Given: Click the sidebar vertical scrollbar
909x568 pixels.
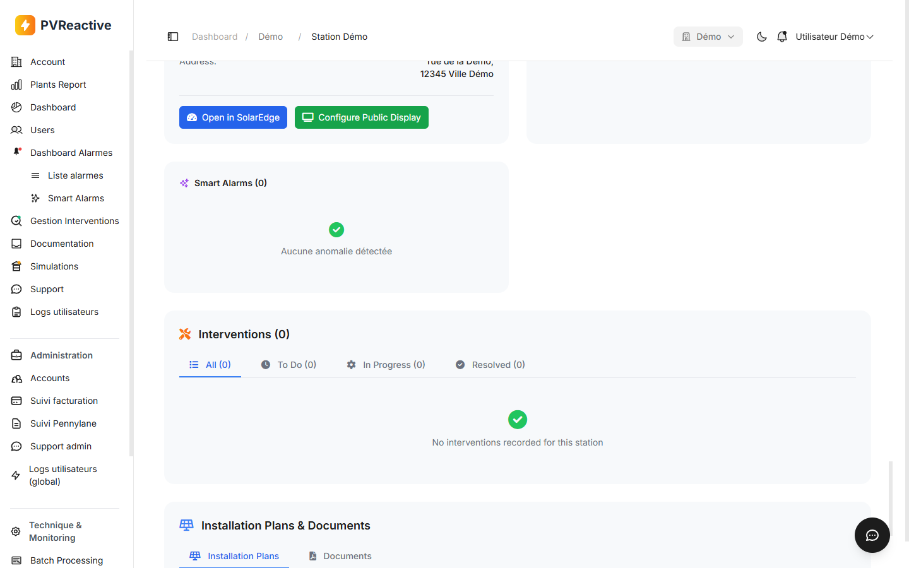Looking at the screenshot, I should (131, 252).
